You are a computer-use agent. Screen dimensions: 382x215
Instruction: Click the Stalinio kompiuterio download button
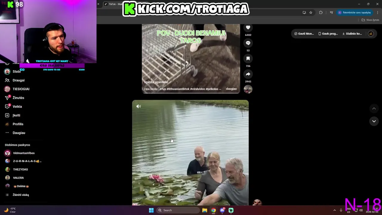352,34
